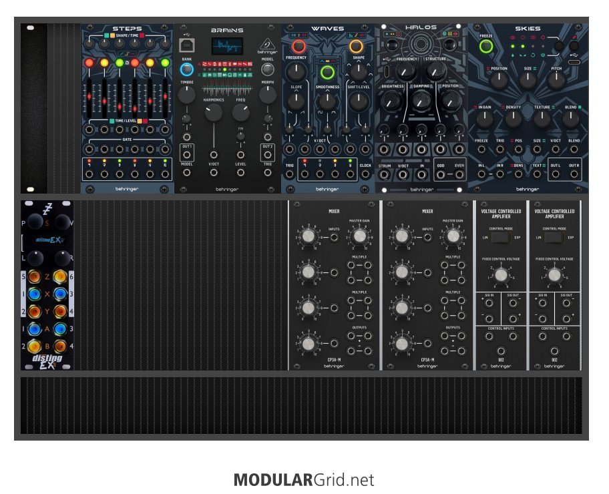The height and width of the screenshot is (494, 609).
Task: Click the ZZ sleep icon atop disting EX
Action: click(x=47, y=209)
